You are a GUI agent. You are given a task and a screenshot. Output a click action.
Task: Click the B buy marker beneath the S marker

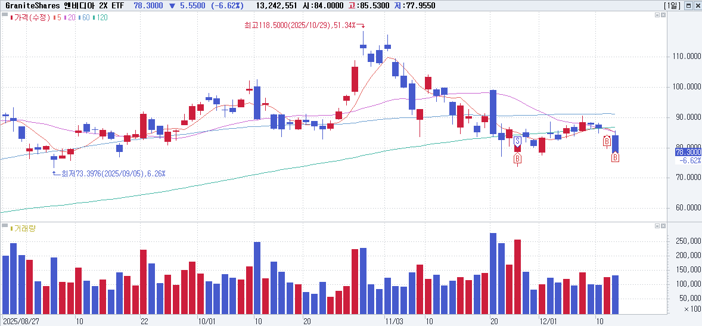pos(517,158)
